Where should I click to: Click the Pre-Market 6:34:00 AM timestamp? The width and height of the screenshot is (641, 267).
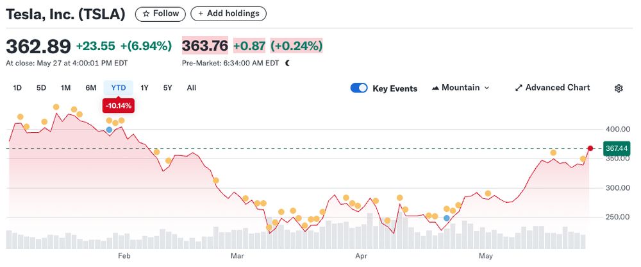(231, 63)
